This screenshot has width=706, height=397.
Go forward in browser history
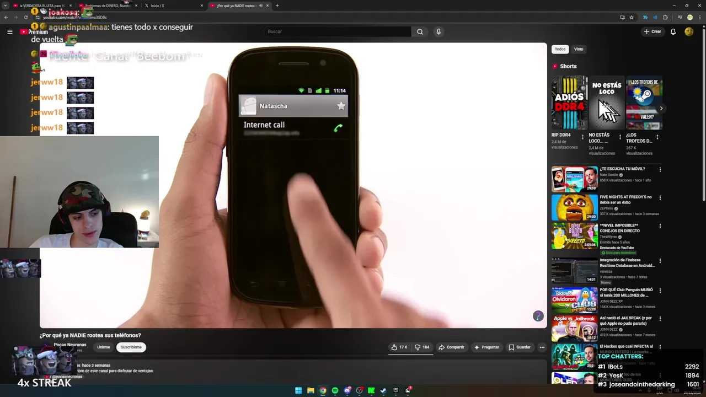tap(16, 17)
